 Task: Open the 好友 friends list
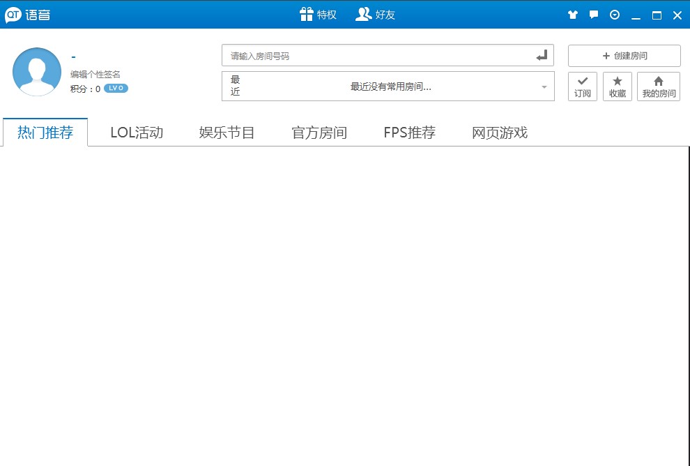point(375,14)
